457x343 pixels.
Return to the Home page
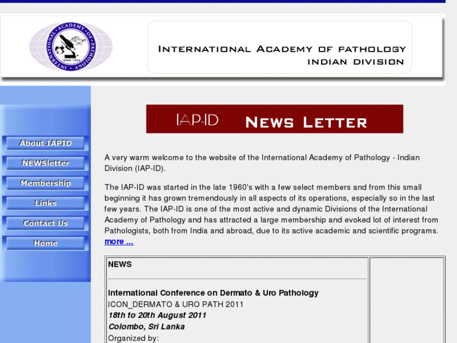click(45, 243)
